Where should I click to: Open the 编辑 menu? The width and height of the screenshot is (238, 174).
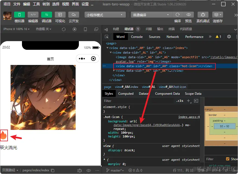[27, 4]
